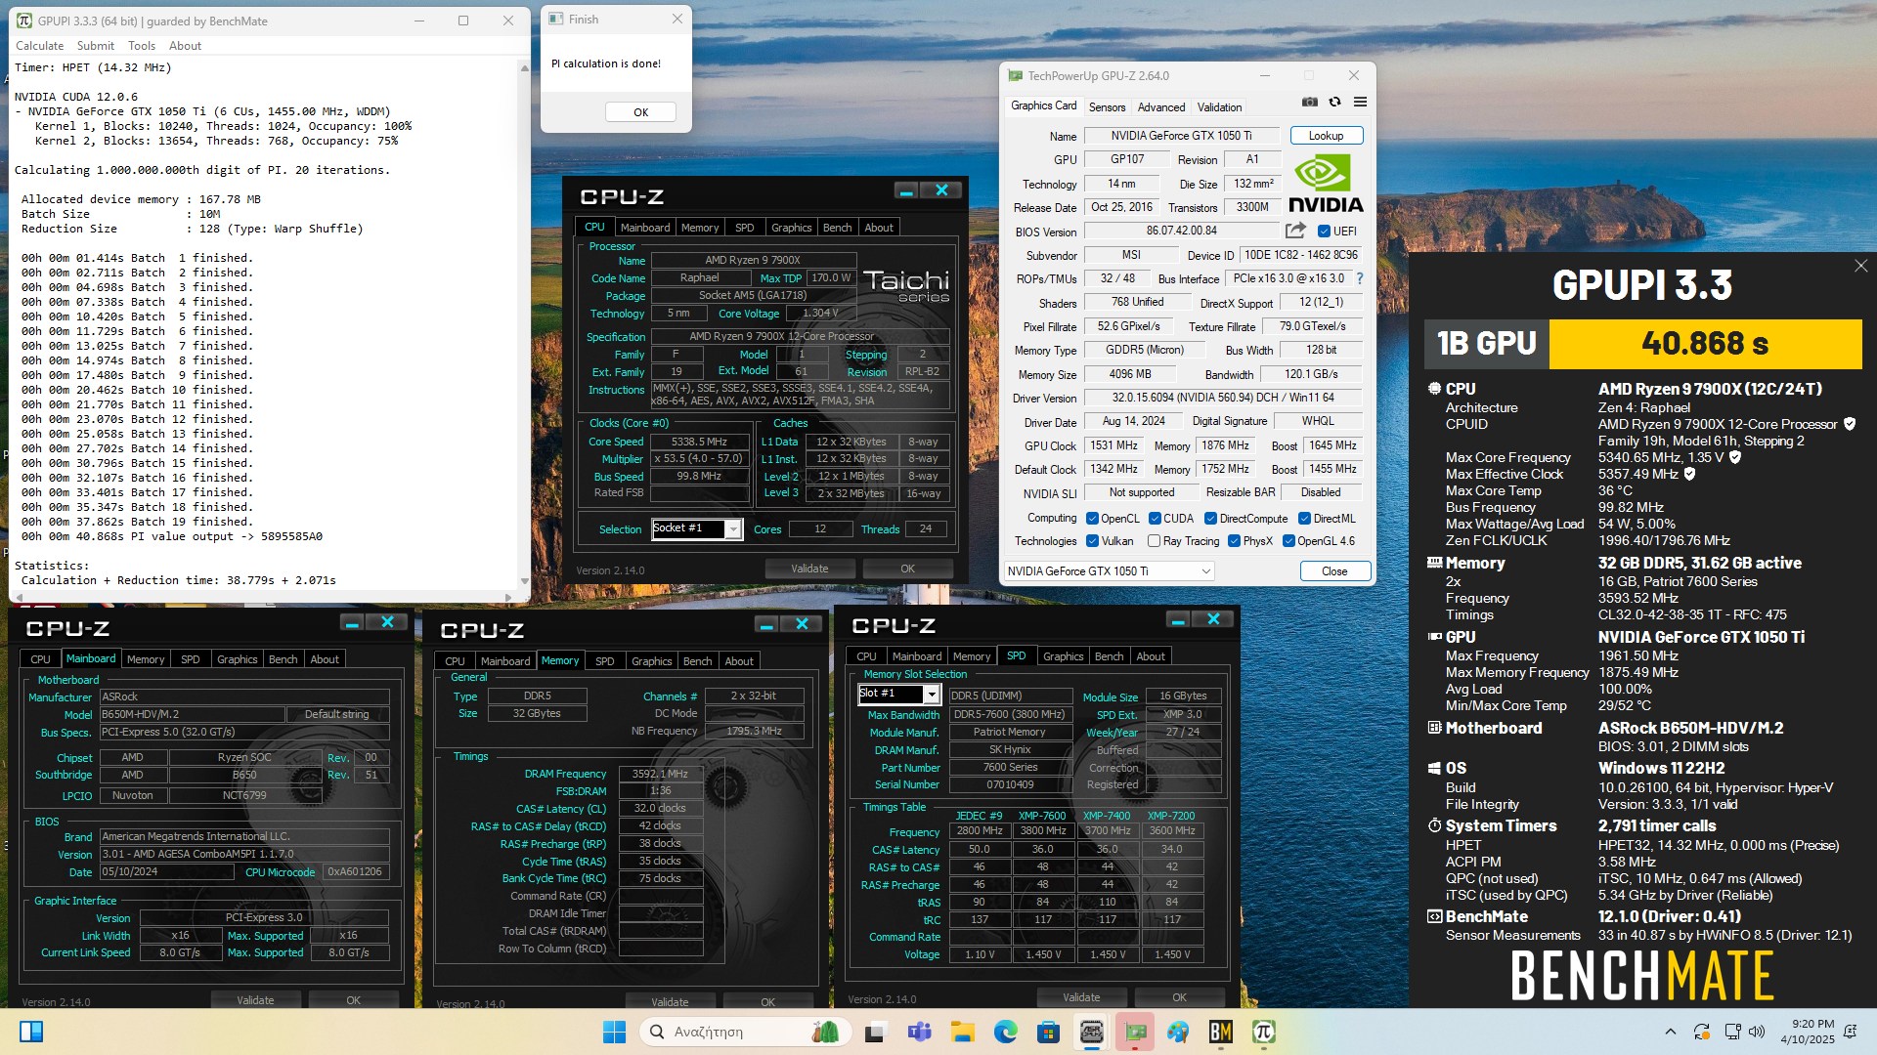Click Lookup button in GPU-Z
This screenshot has width=1877, height=1055.
tap(1326, 136)
